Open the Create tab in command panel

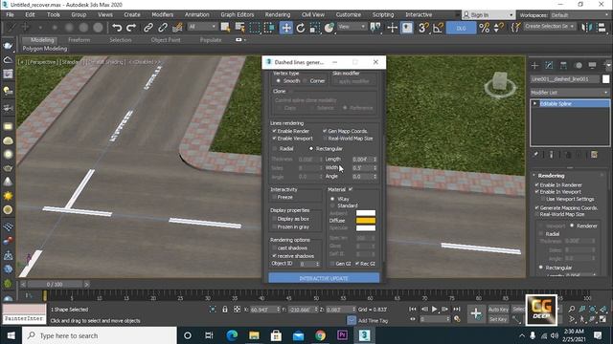(534, 66)
